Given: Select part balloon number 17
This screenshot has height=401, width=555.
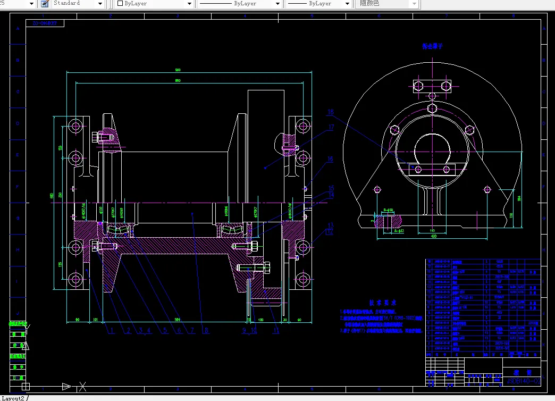Looking at the screenshot, I should pos(331,127).
